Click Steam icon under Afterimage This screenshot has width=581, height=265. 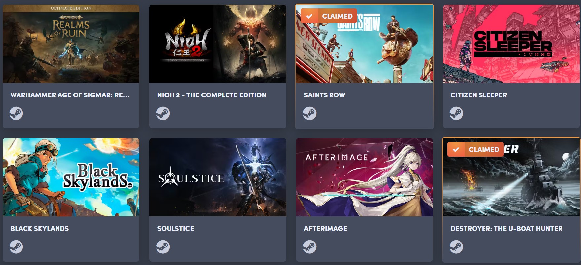coord(310,247)
